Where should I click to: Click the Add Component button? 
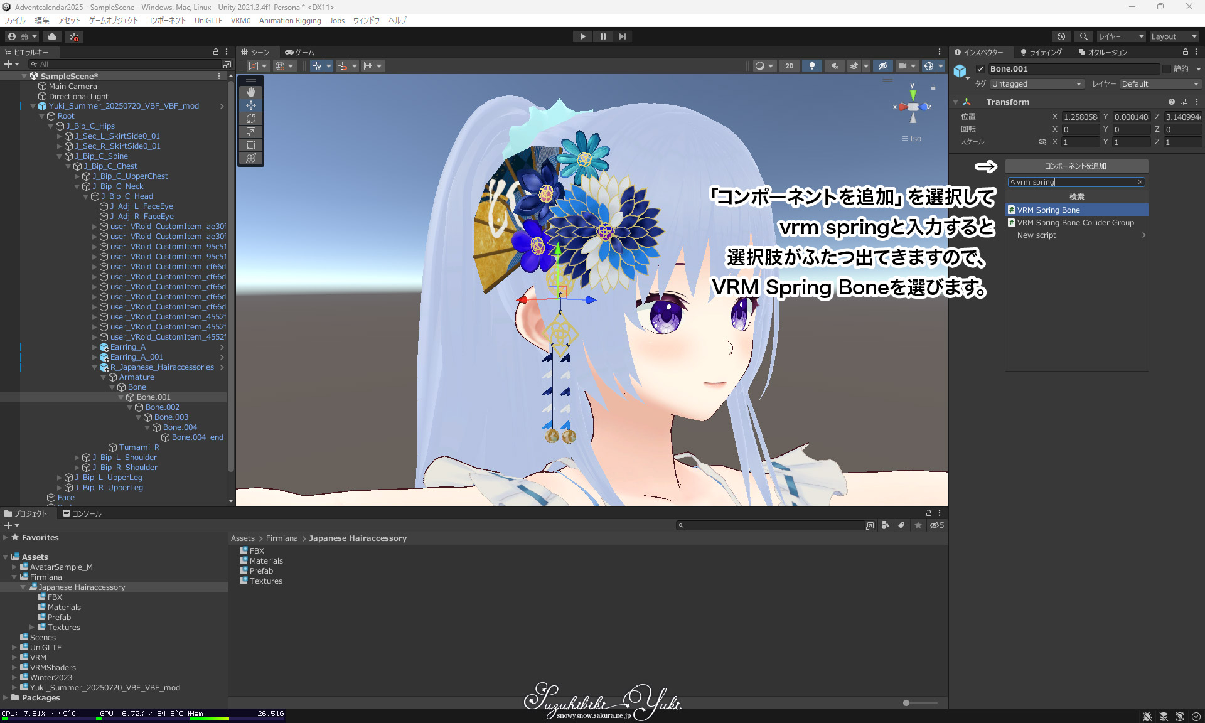1076,166
